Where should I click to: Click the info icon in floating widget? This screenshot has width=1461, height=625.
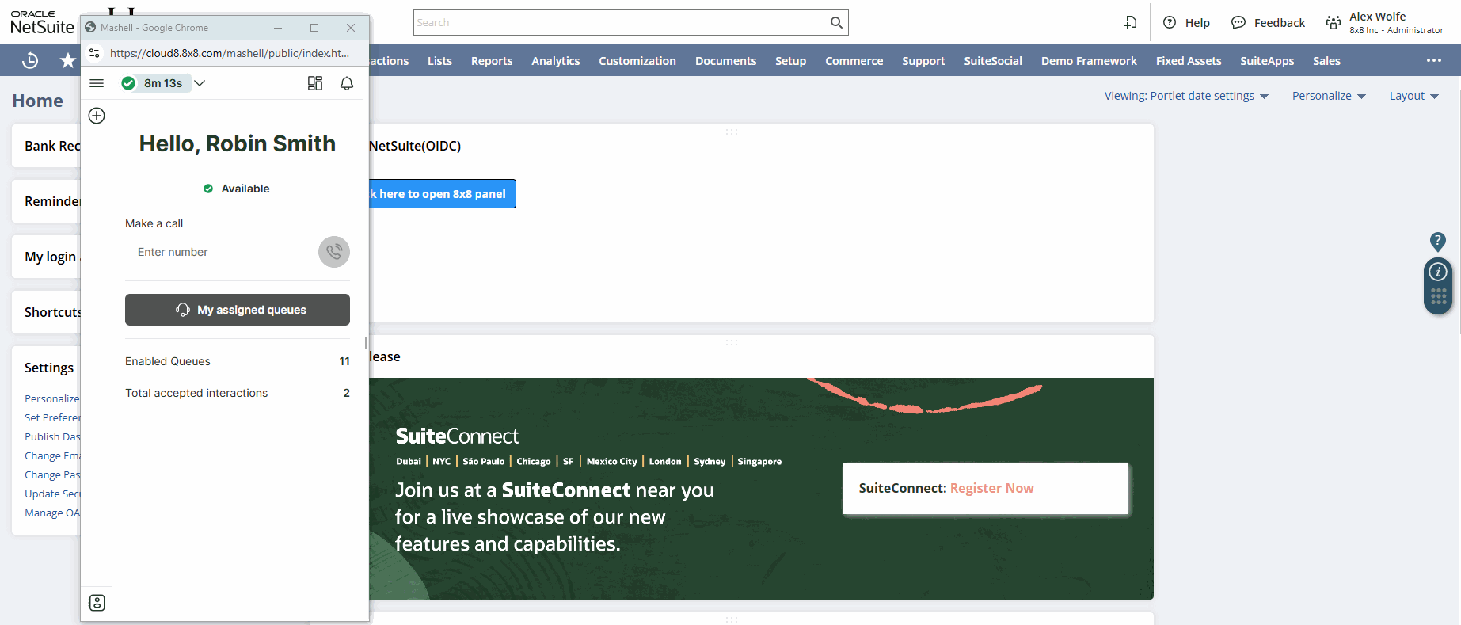coord(1438,272)
